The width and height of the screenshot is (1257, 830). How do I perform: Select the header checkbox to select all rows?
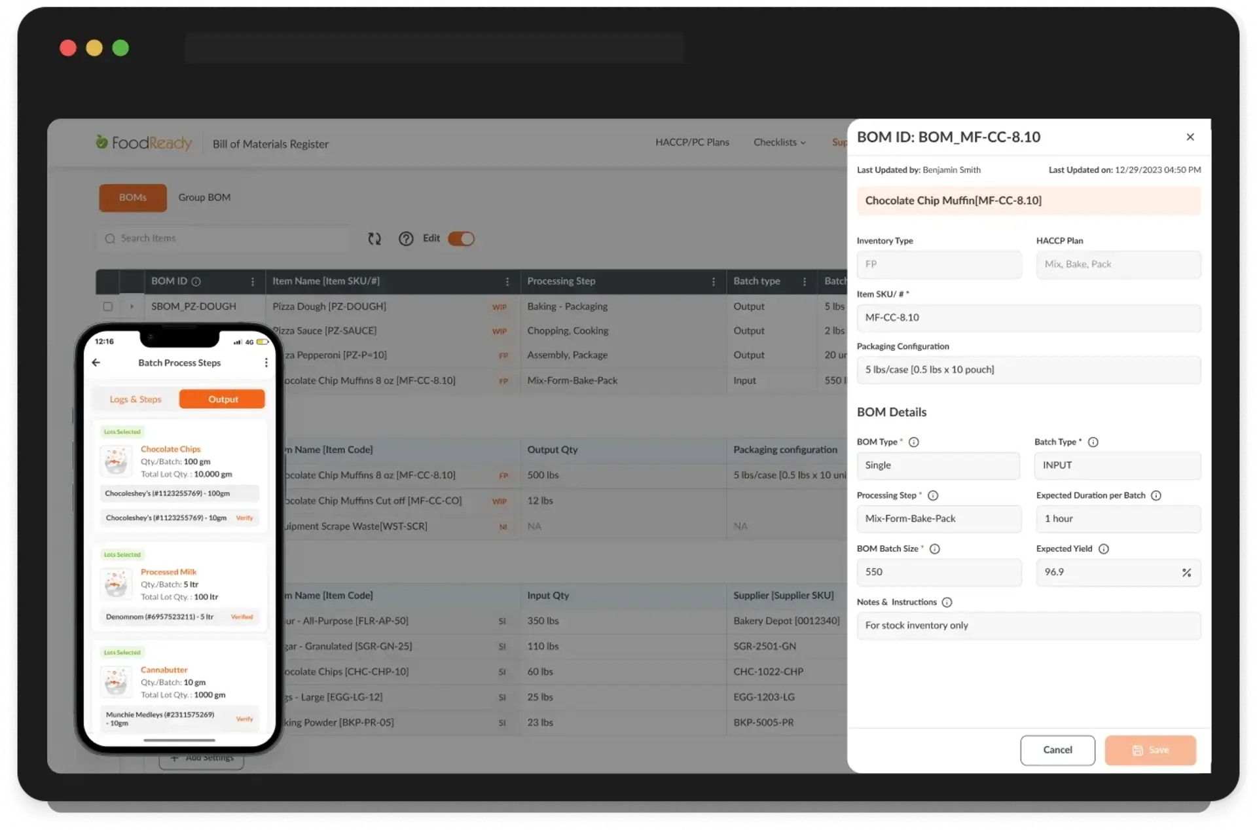pyautogui.click(x=107, y=281)
